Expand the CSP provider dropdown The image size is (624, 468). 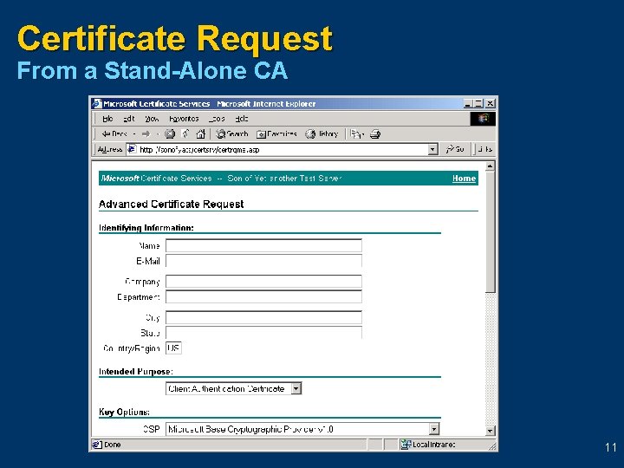(x=434, y=429)
